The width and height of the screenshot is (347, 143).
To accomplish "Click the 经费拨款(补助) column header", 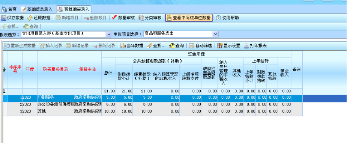I will (x=143, y=76).
